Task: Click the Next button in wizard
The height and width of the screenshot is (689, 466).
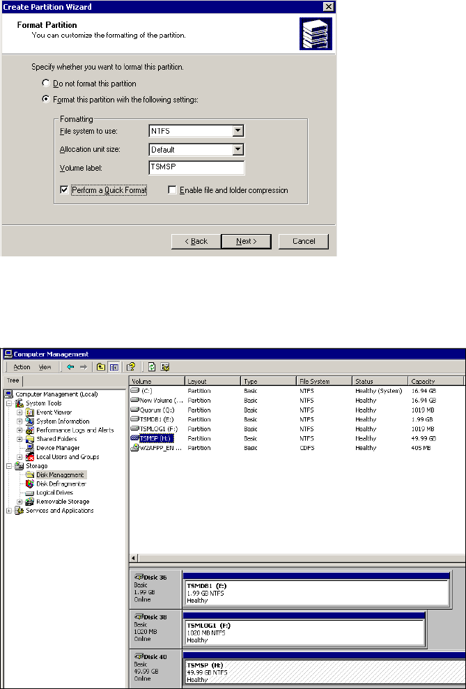Action: click(x=246, y=241)
